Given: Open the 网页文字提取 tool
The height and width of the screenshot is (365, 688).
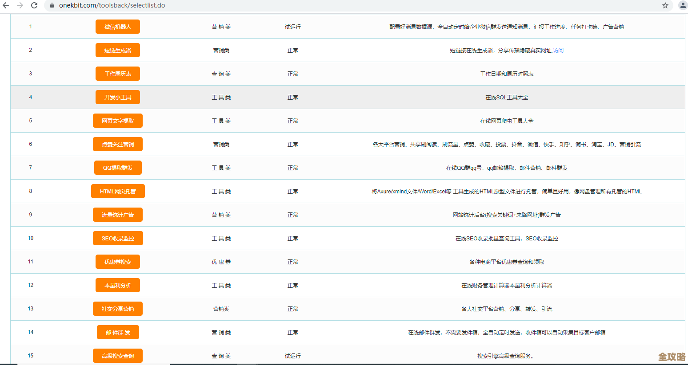Looking at the screenshot, I should (117, 120).
